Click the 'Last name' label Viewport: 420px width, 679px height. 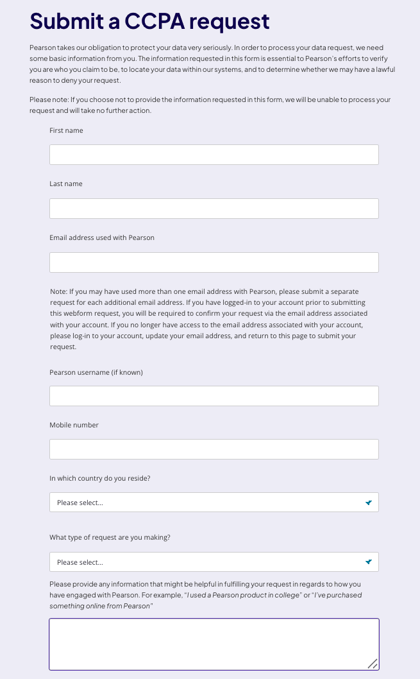coord(66,184)
